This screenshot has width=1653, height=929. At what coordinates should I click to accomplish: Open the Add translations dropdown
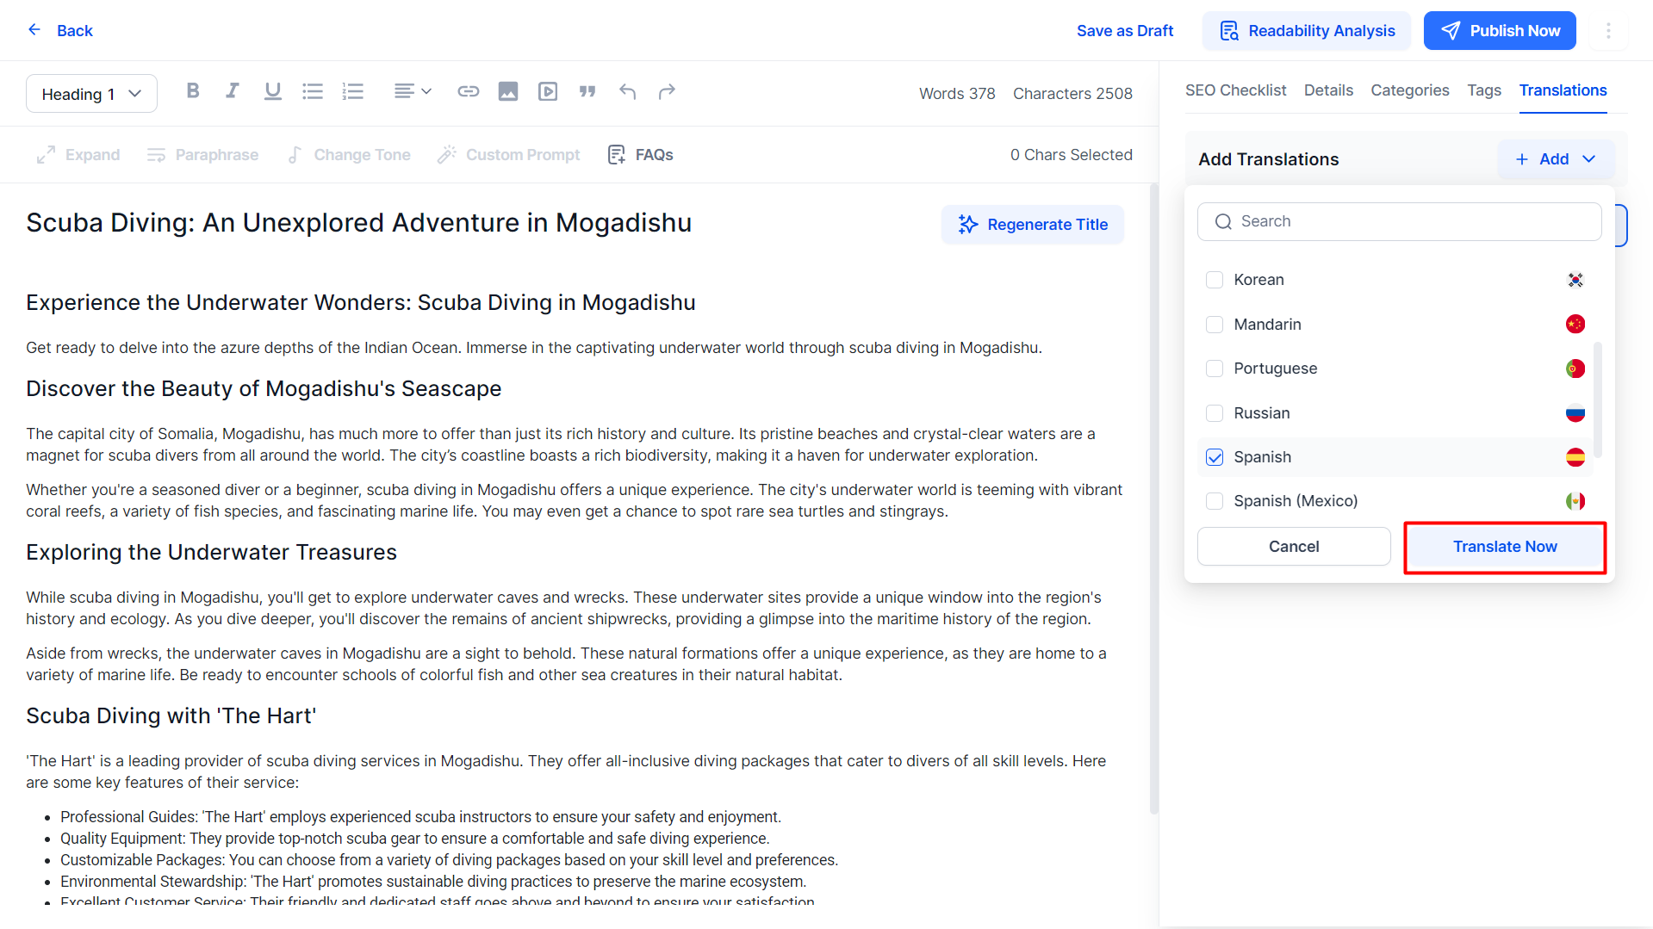click(1555, 159)
